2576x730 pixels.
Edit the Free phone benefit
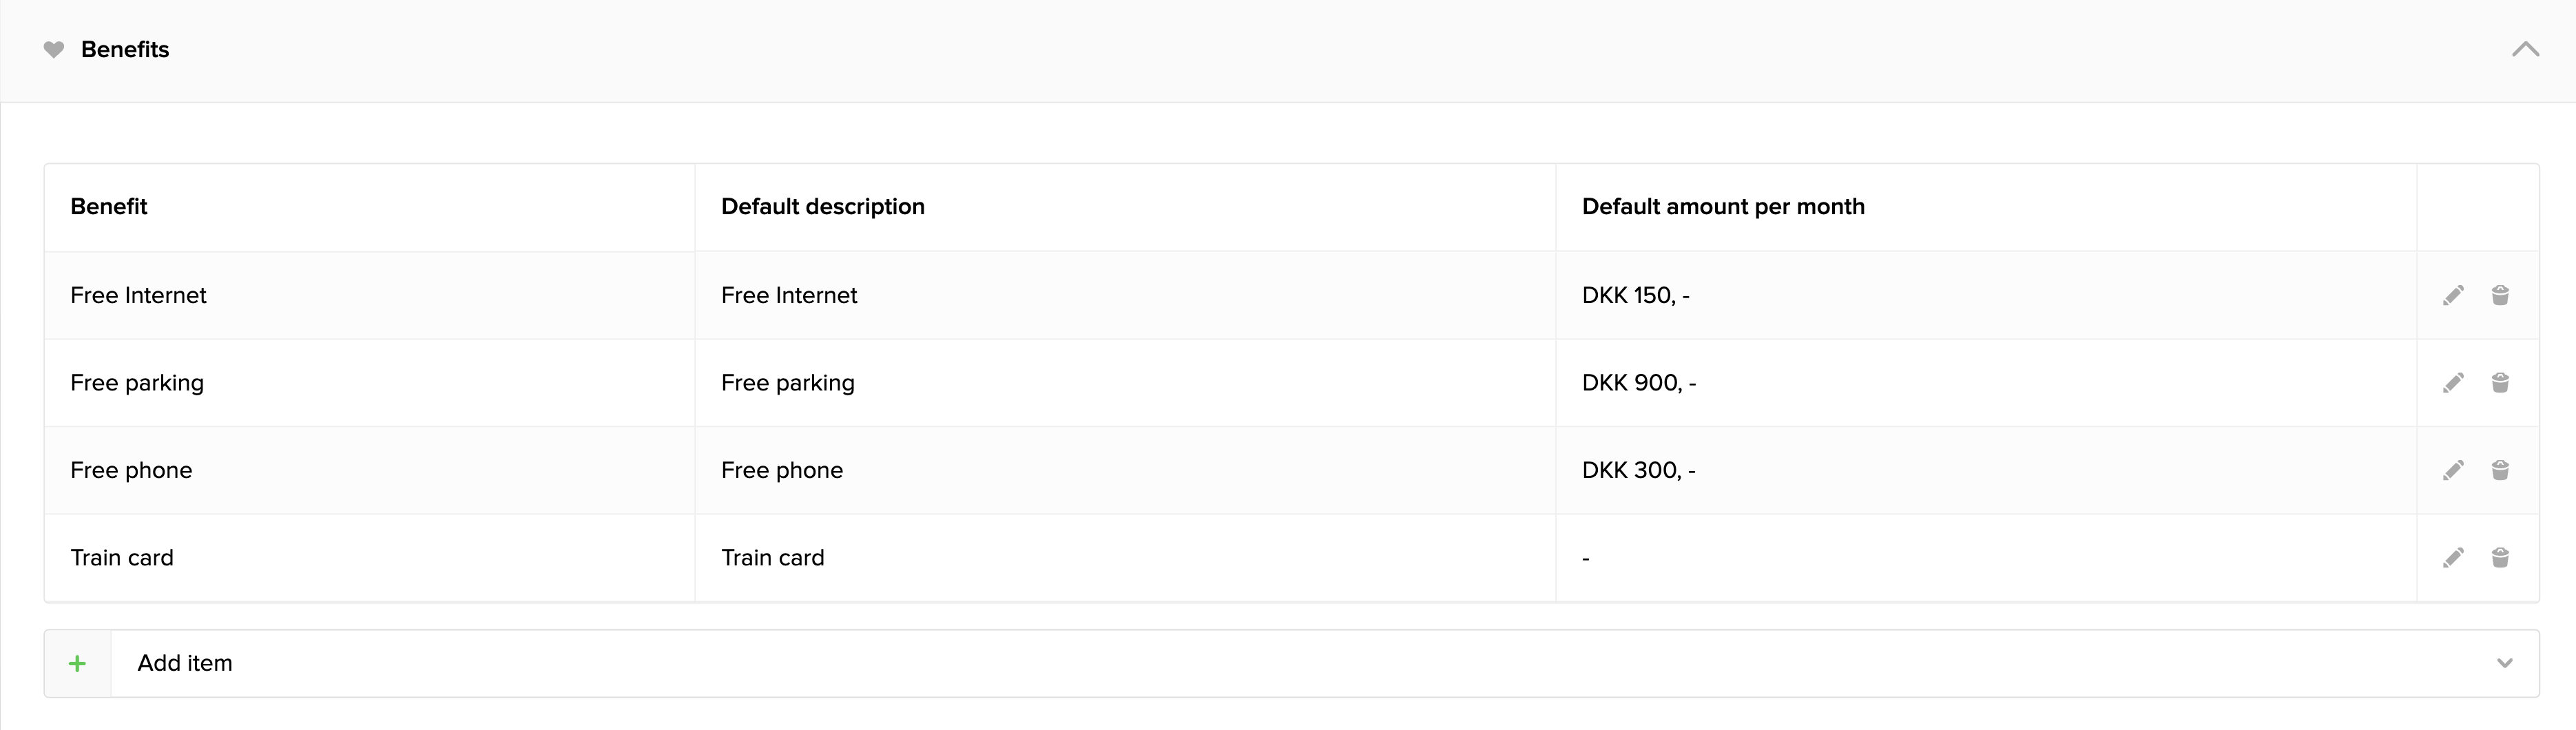2453,470
